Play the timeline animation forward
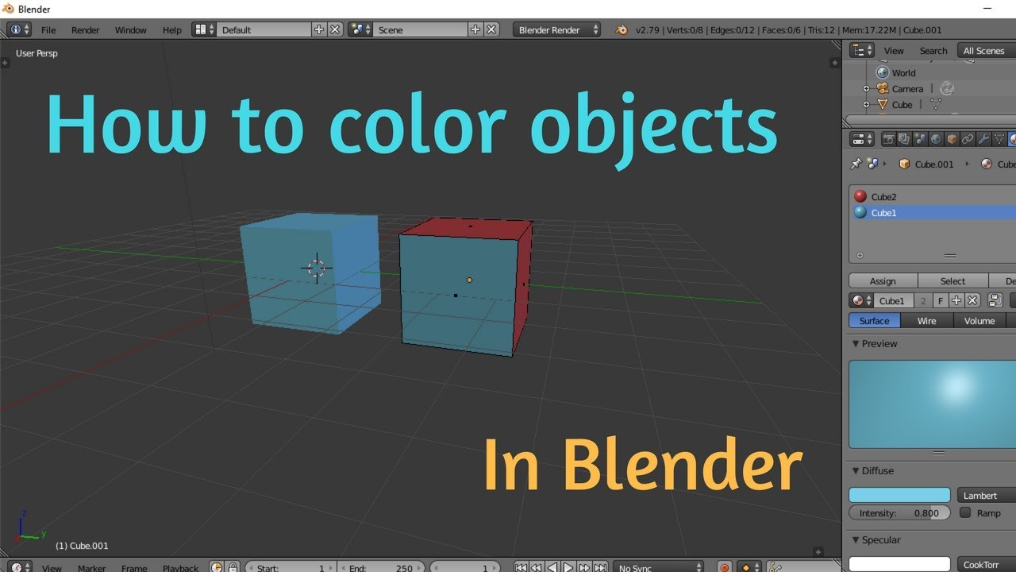Image resolution: width=1016 pixels, height=572 pixels. [568, 567]
